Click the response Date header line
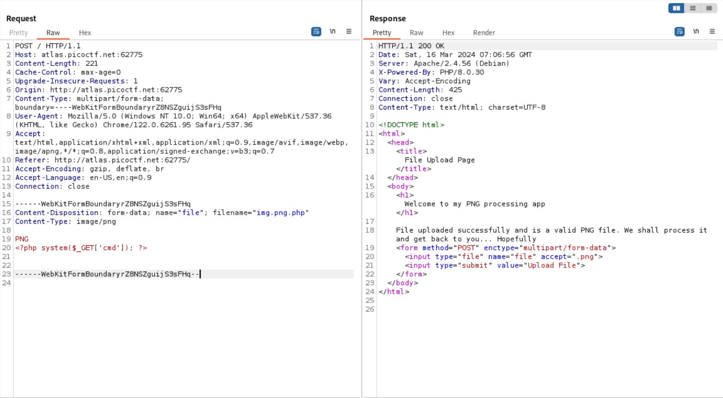723x398 pixels. pos(455,55)
